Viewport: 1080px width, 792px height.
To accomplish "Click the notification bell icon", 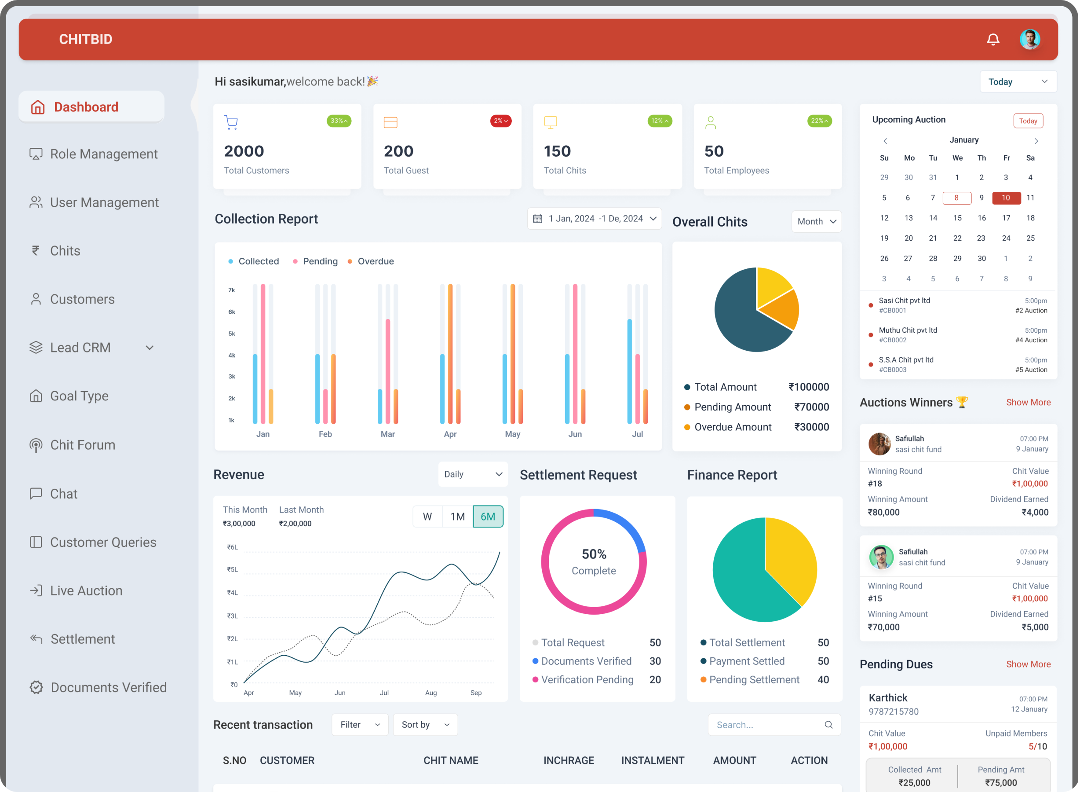I will point(993,39).
